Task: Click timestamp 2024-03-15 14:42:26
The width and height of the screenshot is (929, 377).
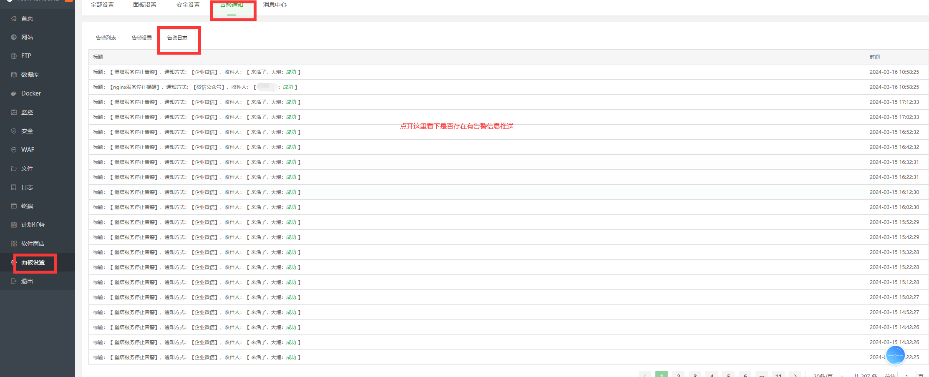Action: (894, 327)
